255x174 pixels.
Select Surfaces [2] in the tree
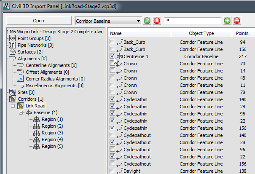[x=30, y=52]
